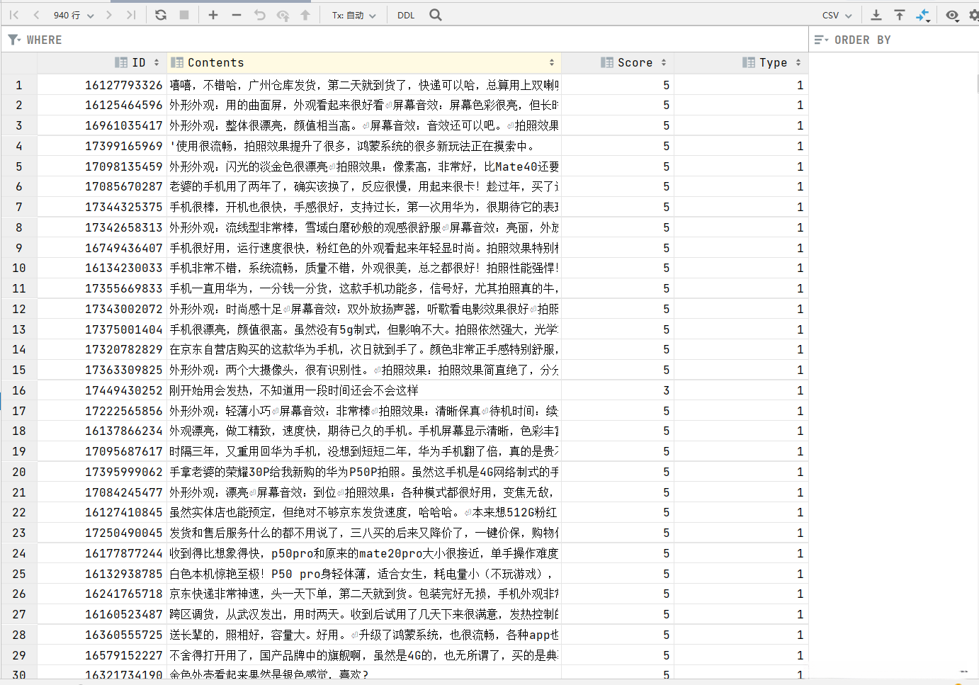Click ID cell 17449430252
The width and height of the screenshot is (979, 685).
point(102,390)
